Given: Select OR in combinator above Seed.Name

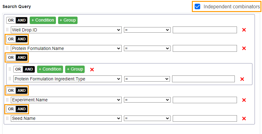Looking at the screenshot, I should pyautogui.click(x=11, y=109).
